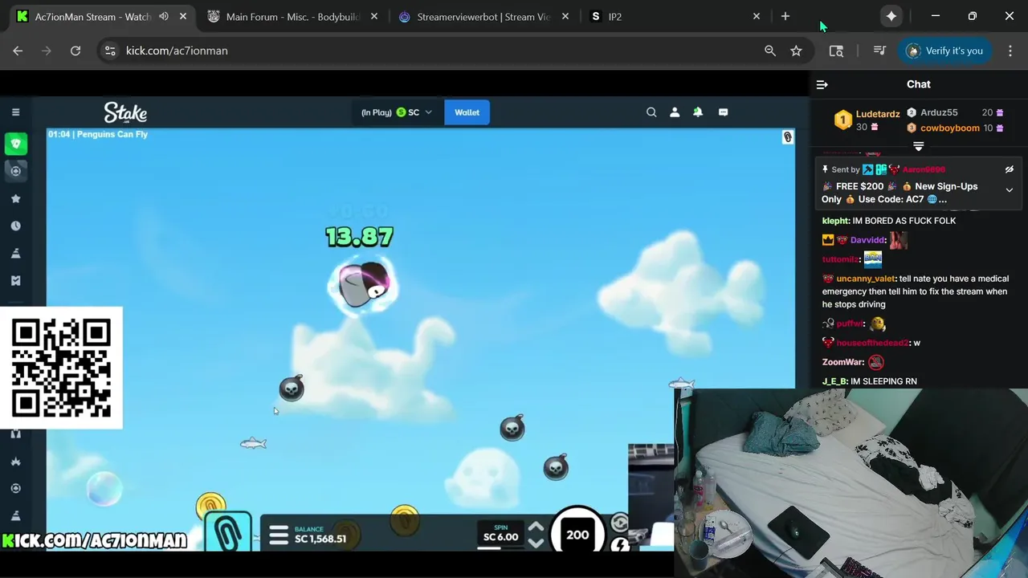1028x578 pixels.
Task: View site information for kick.com
Action: point(109,51)
